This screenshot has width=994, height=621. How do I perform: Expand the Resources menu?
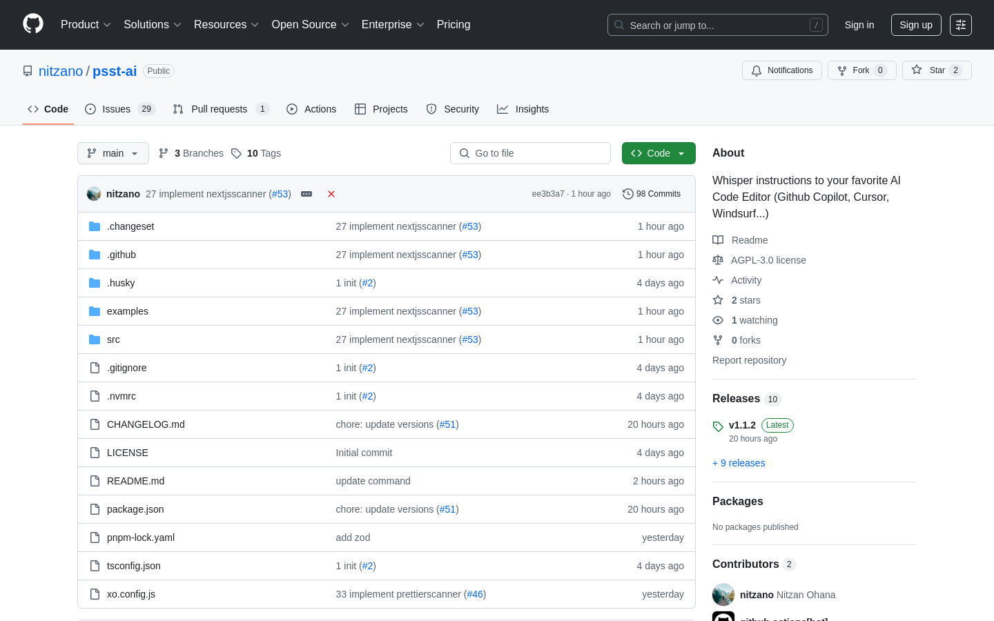(x=226, y=25)
